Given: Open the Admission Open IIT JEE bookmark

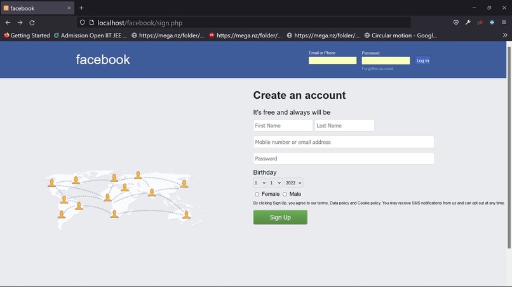Looking at the screenshot, I should (x=90, y=35).
